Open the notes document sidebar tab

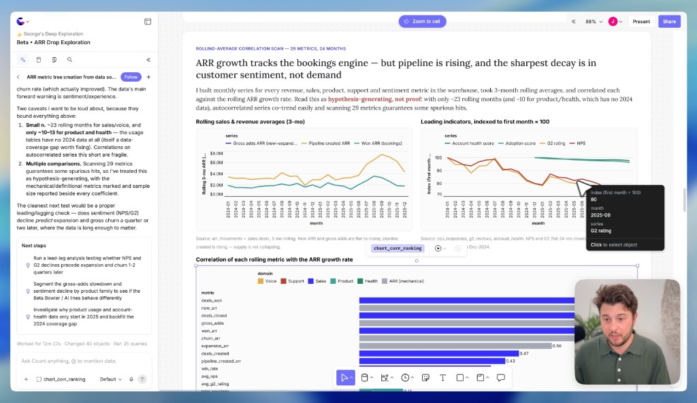[x=54, y=60]
